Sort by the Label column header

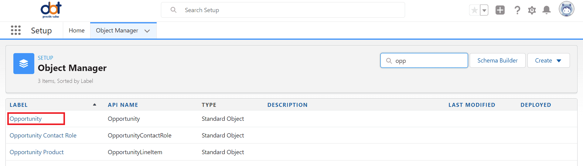point(19,105)
